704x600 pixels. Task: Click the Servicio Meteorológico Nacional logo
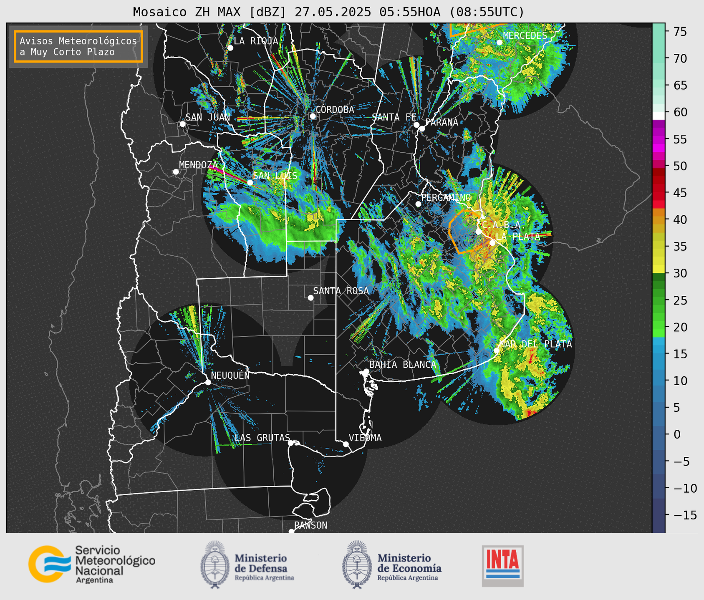coord(91,564)
